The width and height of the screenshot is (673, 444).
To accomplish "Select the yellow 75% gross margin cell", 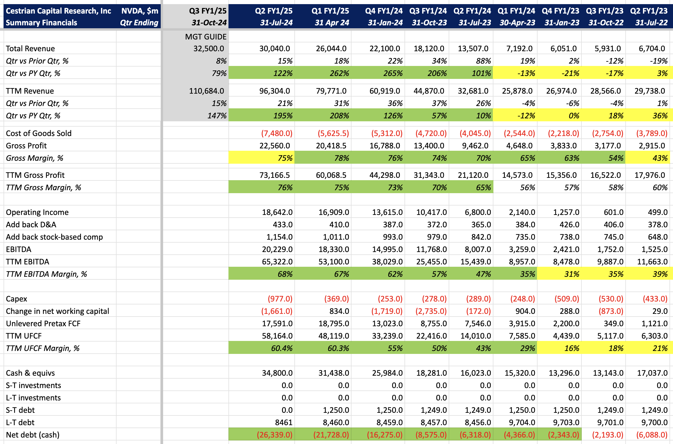I will [x=285, y=158].
